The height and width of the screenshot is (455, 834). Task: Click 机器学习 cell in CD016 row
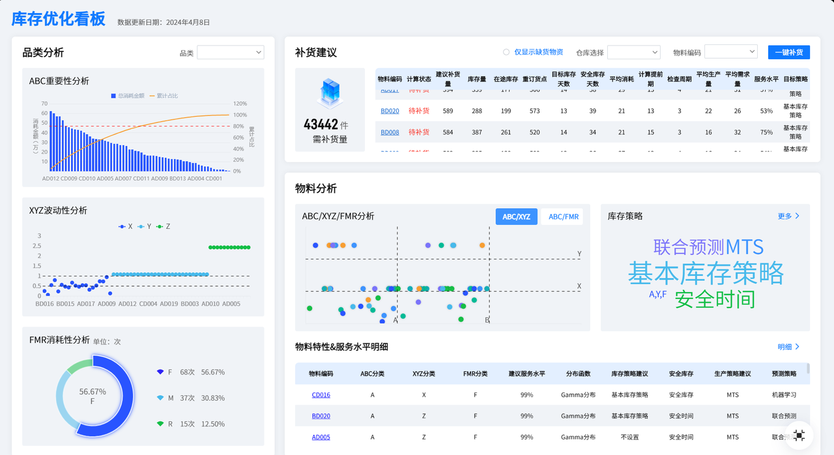pos(784,395)
